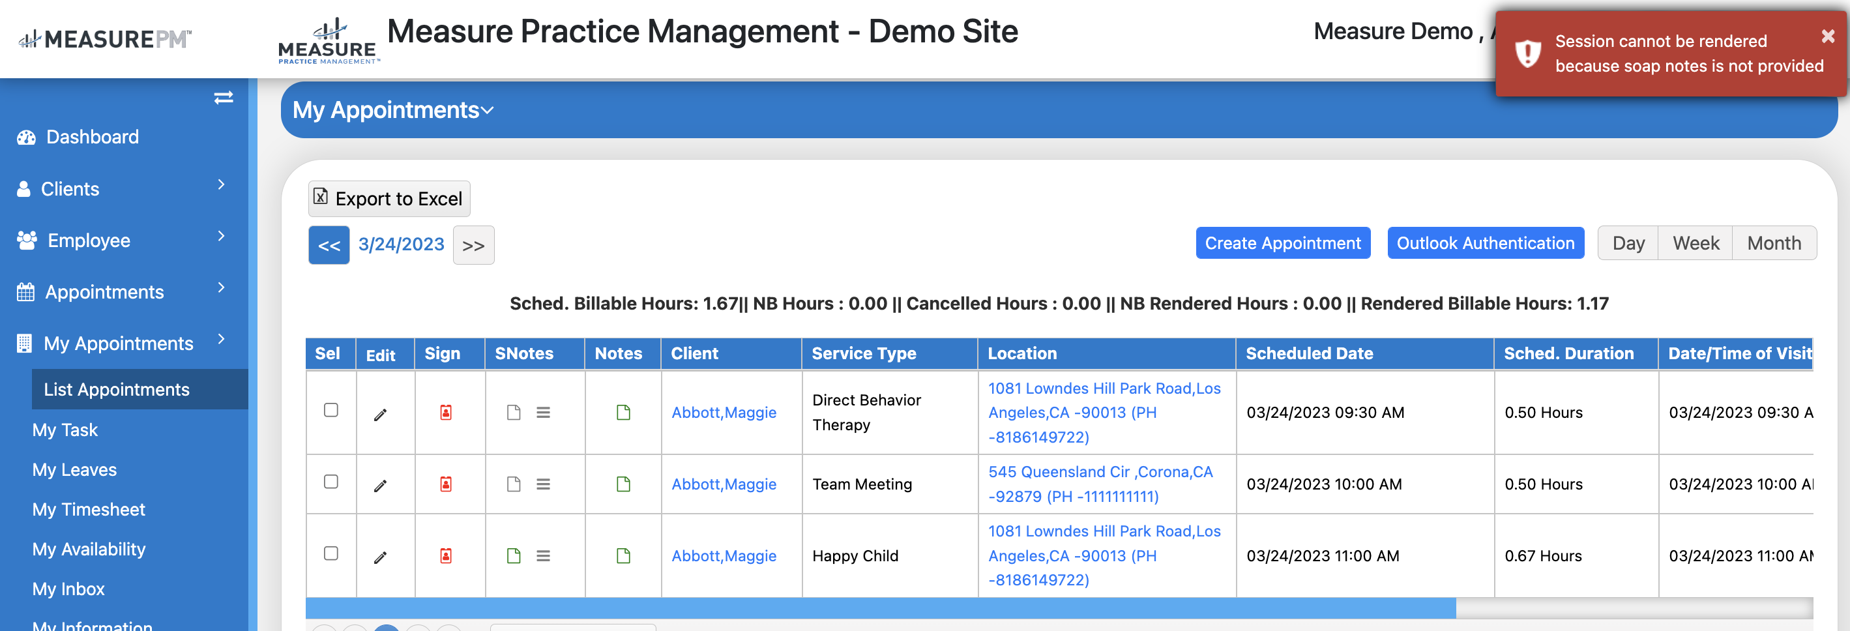The width and height of the screenshot is (1850, 631).
Task: Click the MeasurePM logo in top left
Action: click(x=105, y=38)
